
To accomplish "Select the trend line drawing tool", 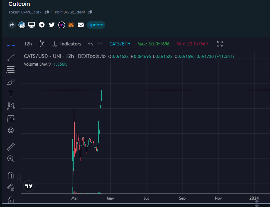I will [x=11, y=58].
